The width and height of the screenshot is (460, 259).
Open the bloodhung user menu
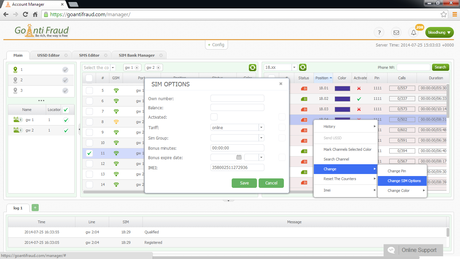click(439, 32)
